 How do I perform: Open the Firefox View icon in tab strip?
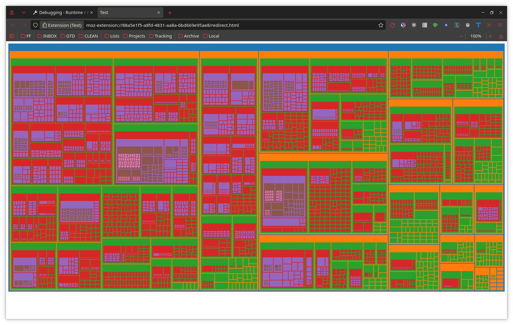click(x=12, y=12)
